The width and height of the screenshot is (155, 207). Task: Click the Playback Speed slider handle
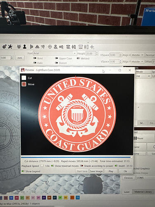tap(42, 166)
